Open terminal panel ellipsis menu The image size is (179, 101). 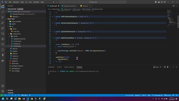coord(171,67)
